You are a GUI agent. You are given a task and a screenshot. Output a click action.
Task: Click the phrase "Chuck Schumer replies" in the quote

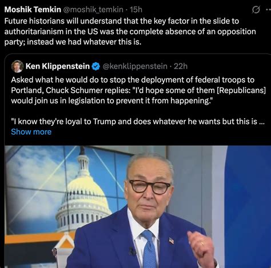[87, 90]
